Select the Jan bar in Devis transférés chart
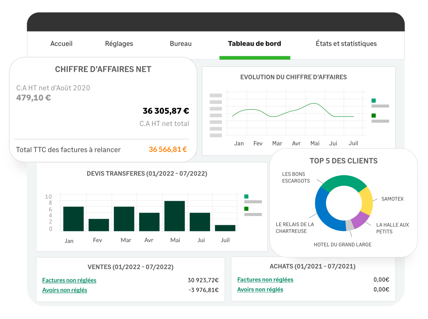 [73, 219]
